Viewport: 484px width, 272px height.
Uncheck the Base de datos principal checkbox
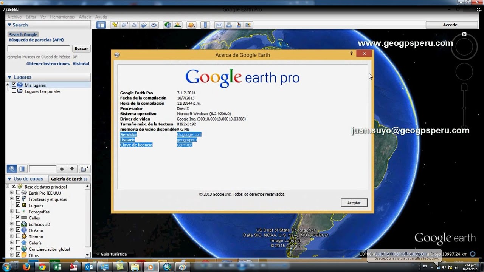pyautogui.click(x=14, y=186)
